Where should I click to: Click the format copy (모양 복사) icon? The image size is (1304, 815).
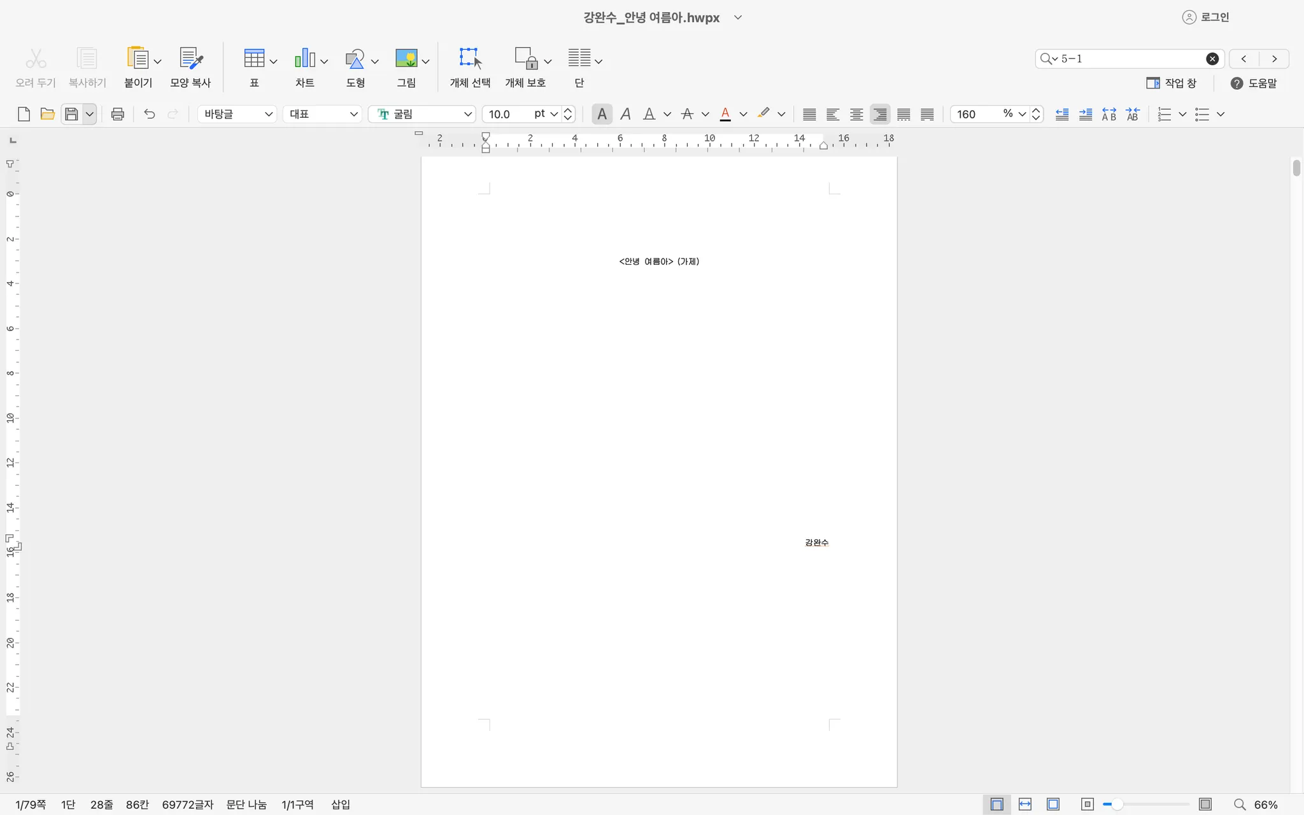(190, 59)
